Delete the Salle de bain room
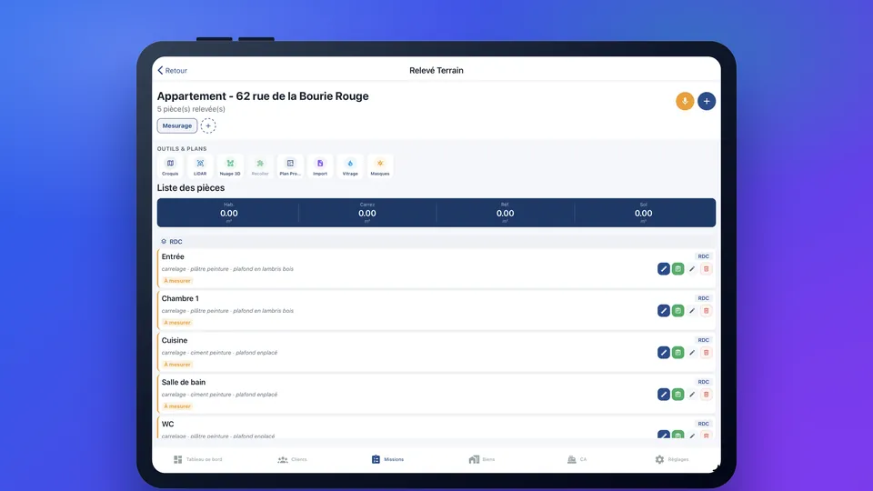The image size is (873, 491). [x=706, y=394]
